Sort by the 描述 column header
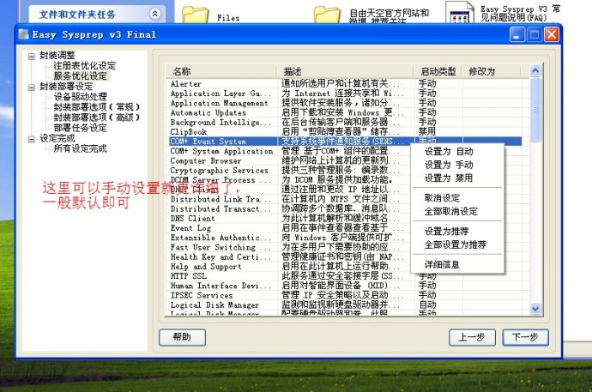The width and height of the screenshot is (592, 392). [346, 71]
